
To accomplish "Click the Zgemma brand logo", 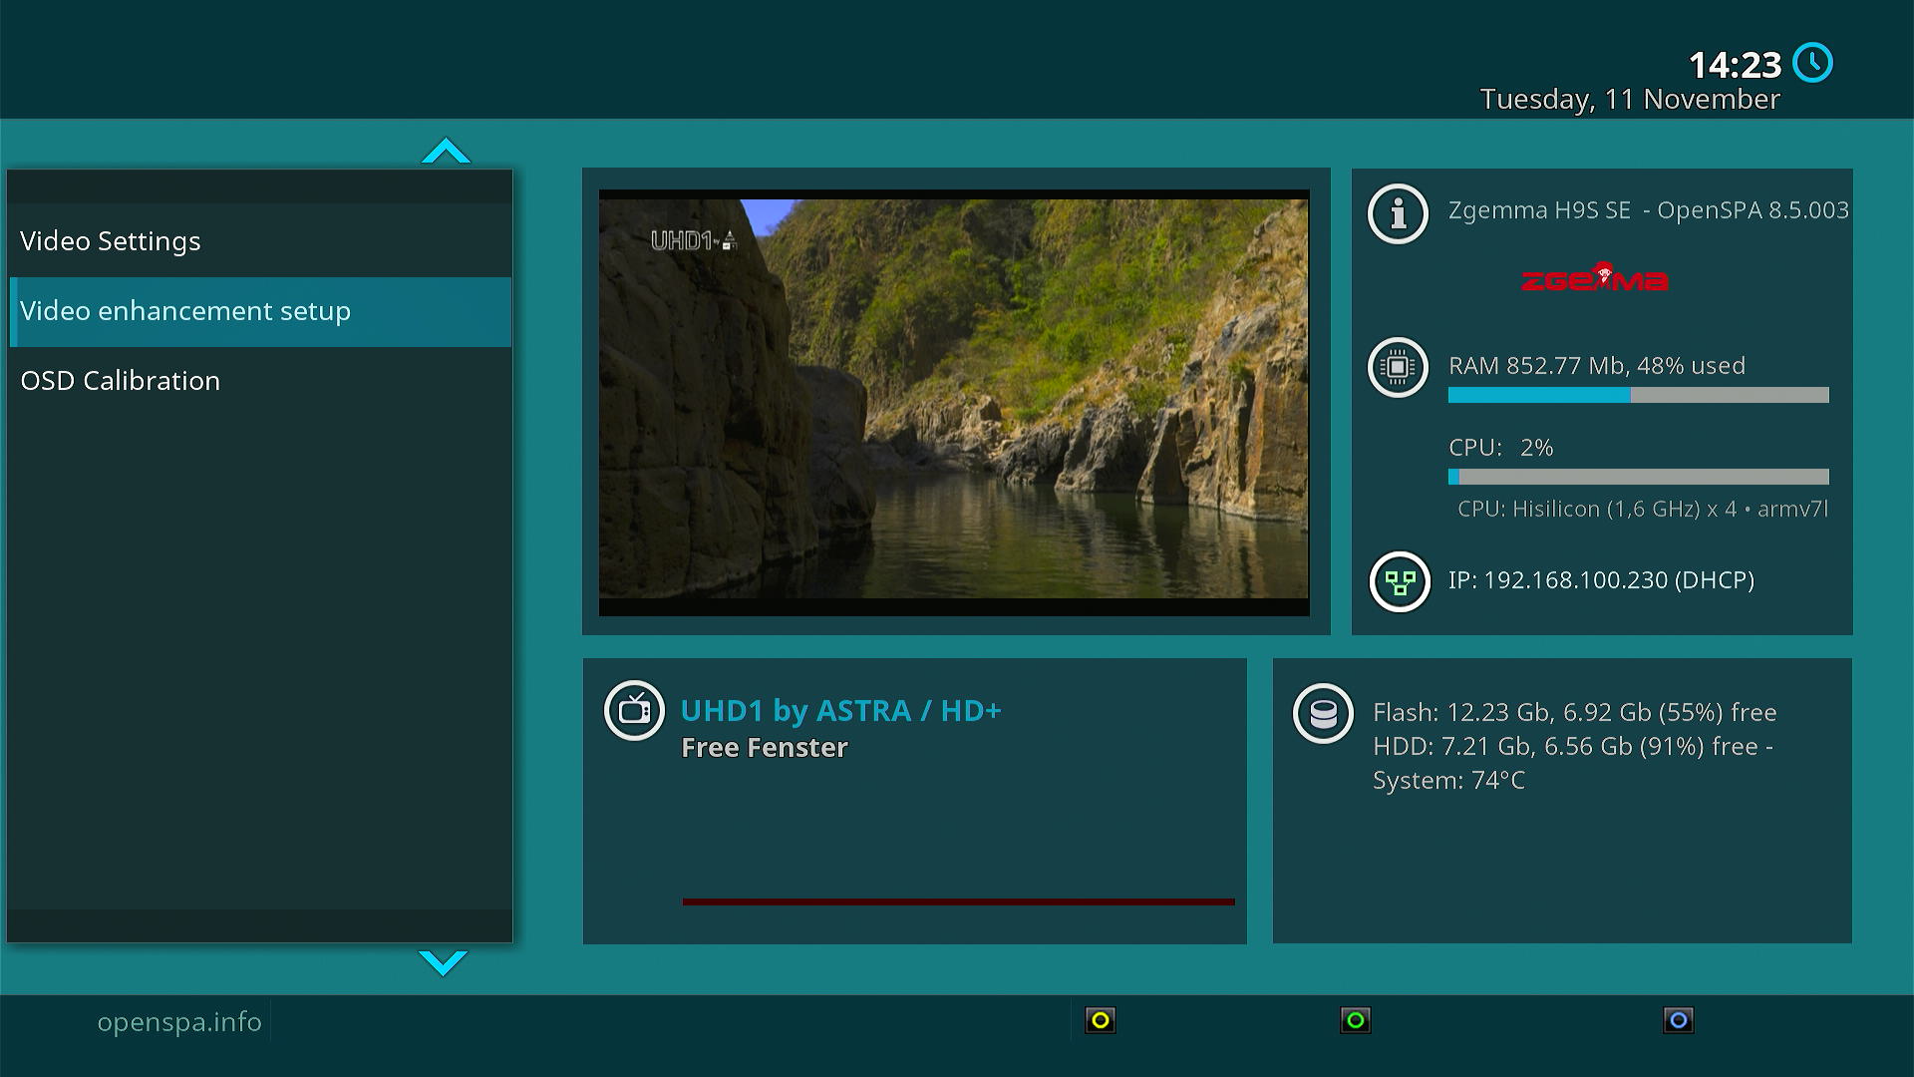I will [1594, 279].
